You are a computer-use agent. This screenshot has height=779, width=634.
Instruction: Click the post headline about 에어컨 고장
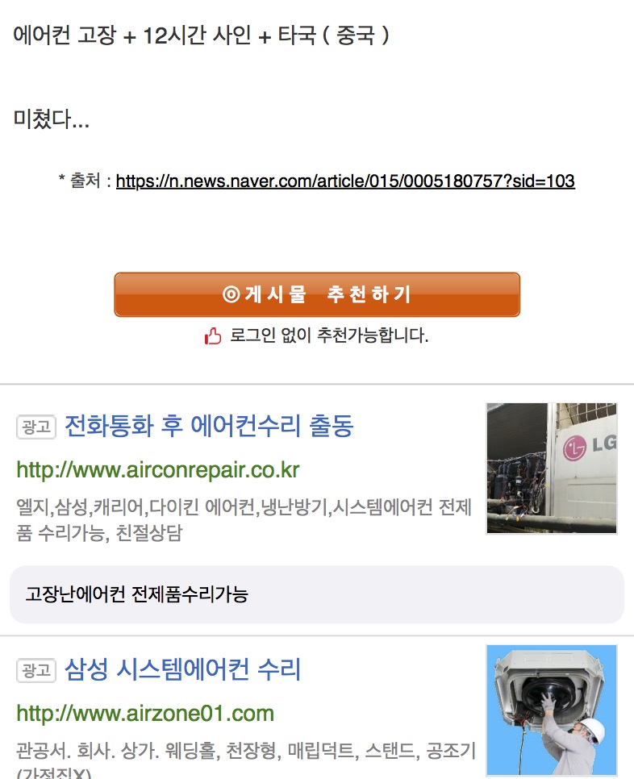tap(201, 35)
